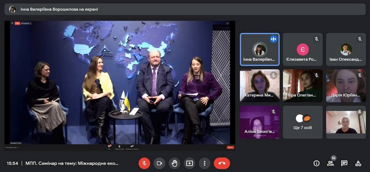370x172 pixels.
Task: Select Інна Валеріївна participant tile
Action: tap(259, 50)
